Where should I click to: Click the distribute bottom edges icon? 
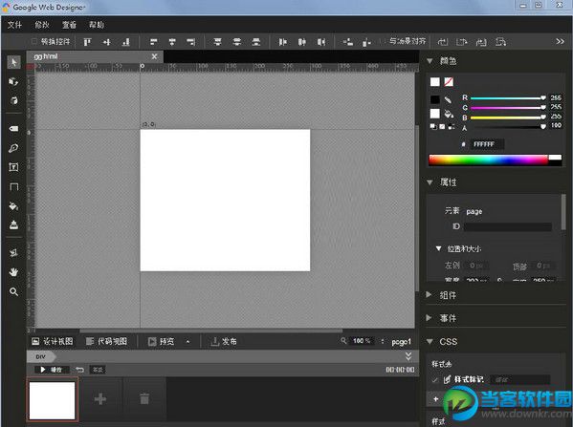pos(256,42)
